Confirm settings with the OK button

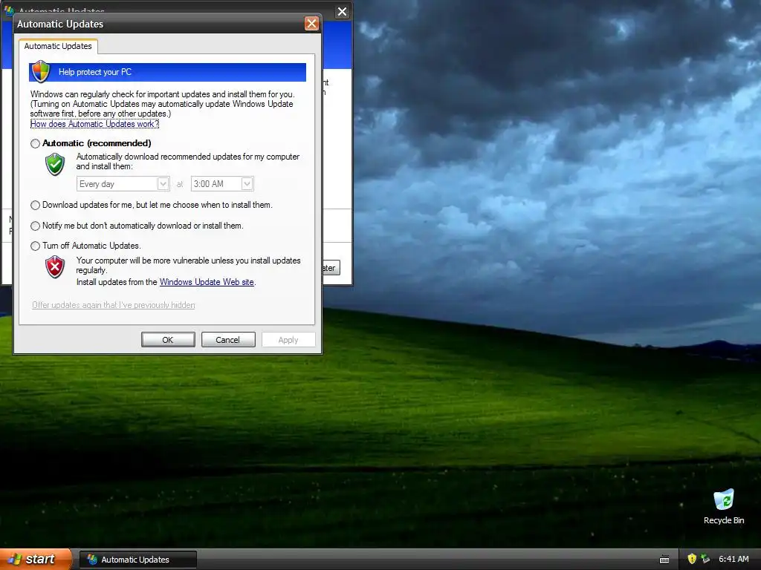click(x=168, y=340)
